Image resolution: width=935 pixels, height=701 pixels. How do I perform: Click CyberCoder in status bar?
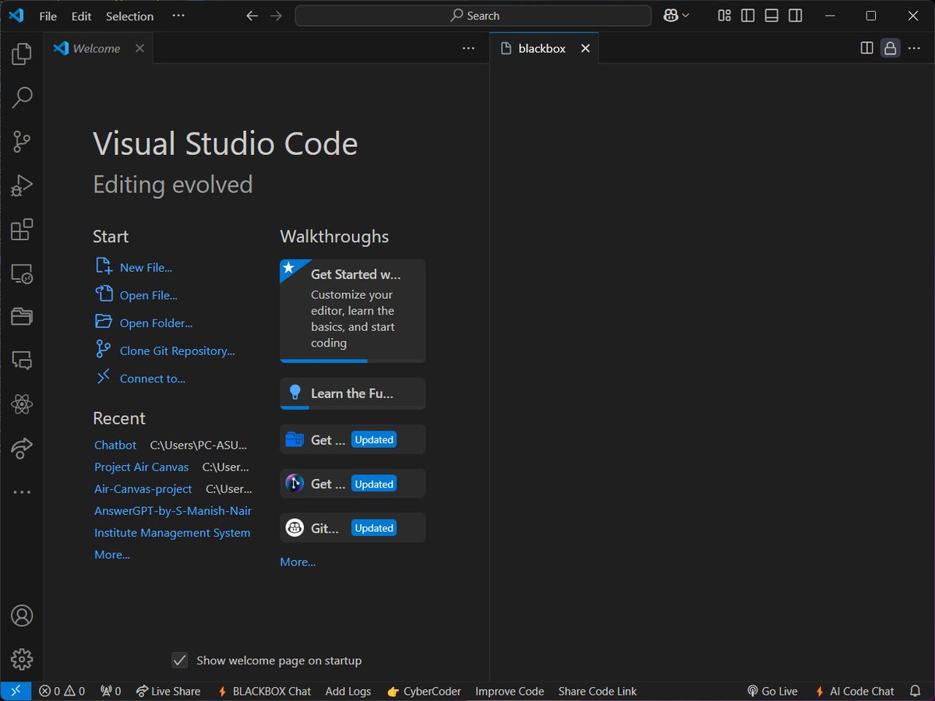(424, 691)
